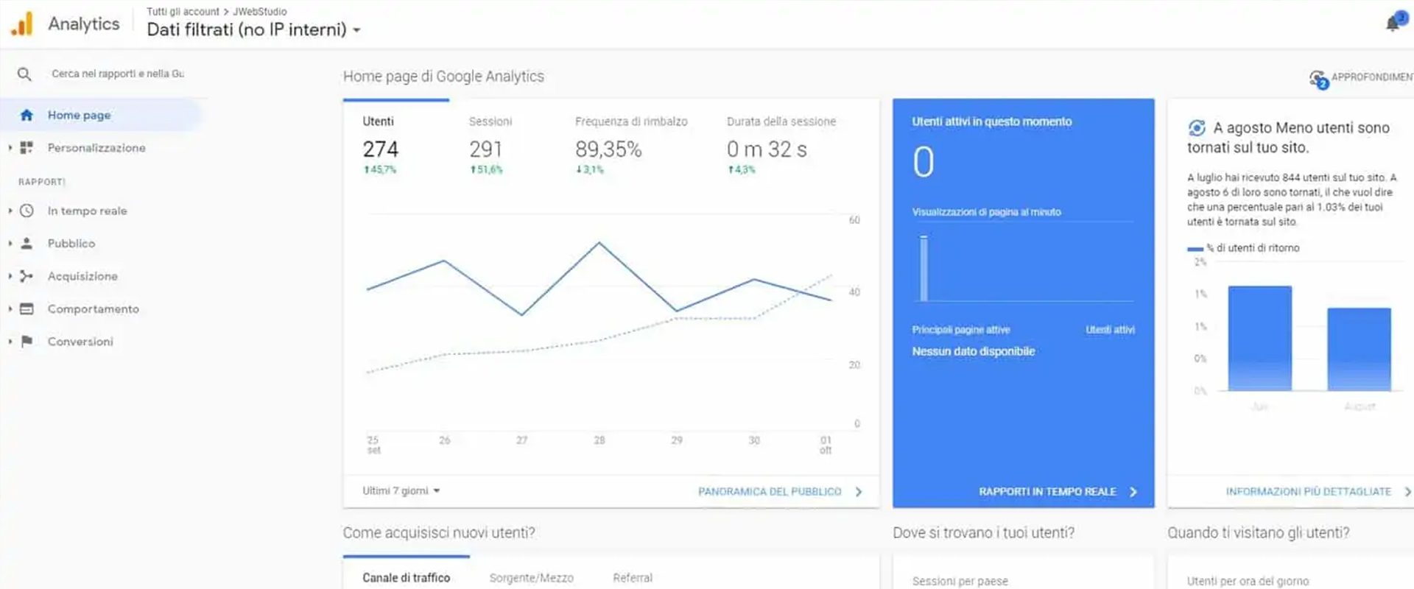The height and width of the screenshot is (589, 1414).
Task: Click the % di utenti di ritorno legend
Action: [1243, 248]
